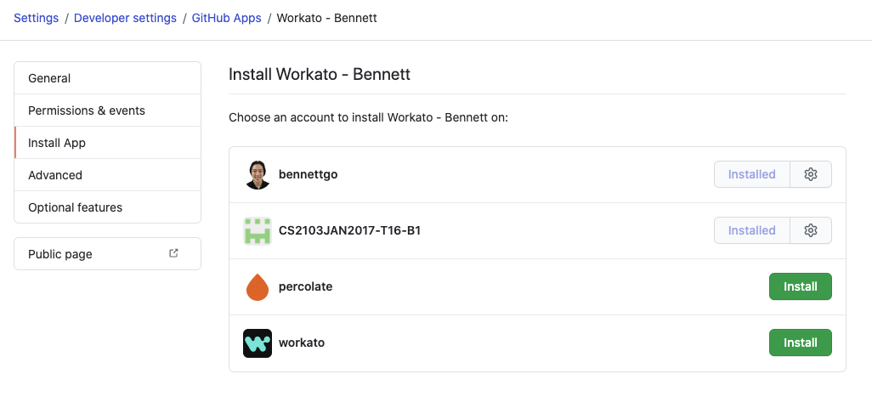The image size is (872, 419).
Task: Click the percolate orange drop logo
Action: (x=258, y=287)
